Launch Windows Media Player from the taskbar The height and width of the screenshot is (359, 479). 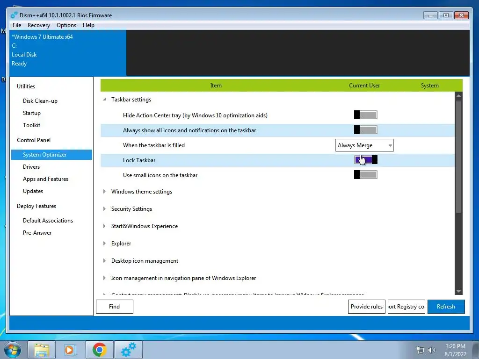(70, 350)
